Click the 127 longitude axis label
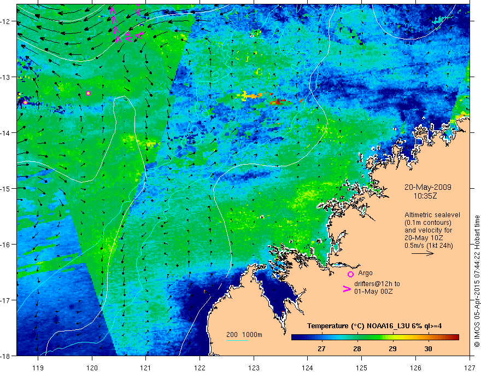The image size is (481, 372). tap(470, 368)
